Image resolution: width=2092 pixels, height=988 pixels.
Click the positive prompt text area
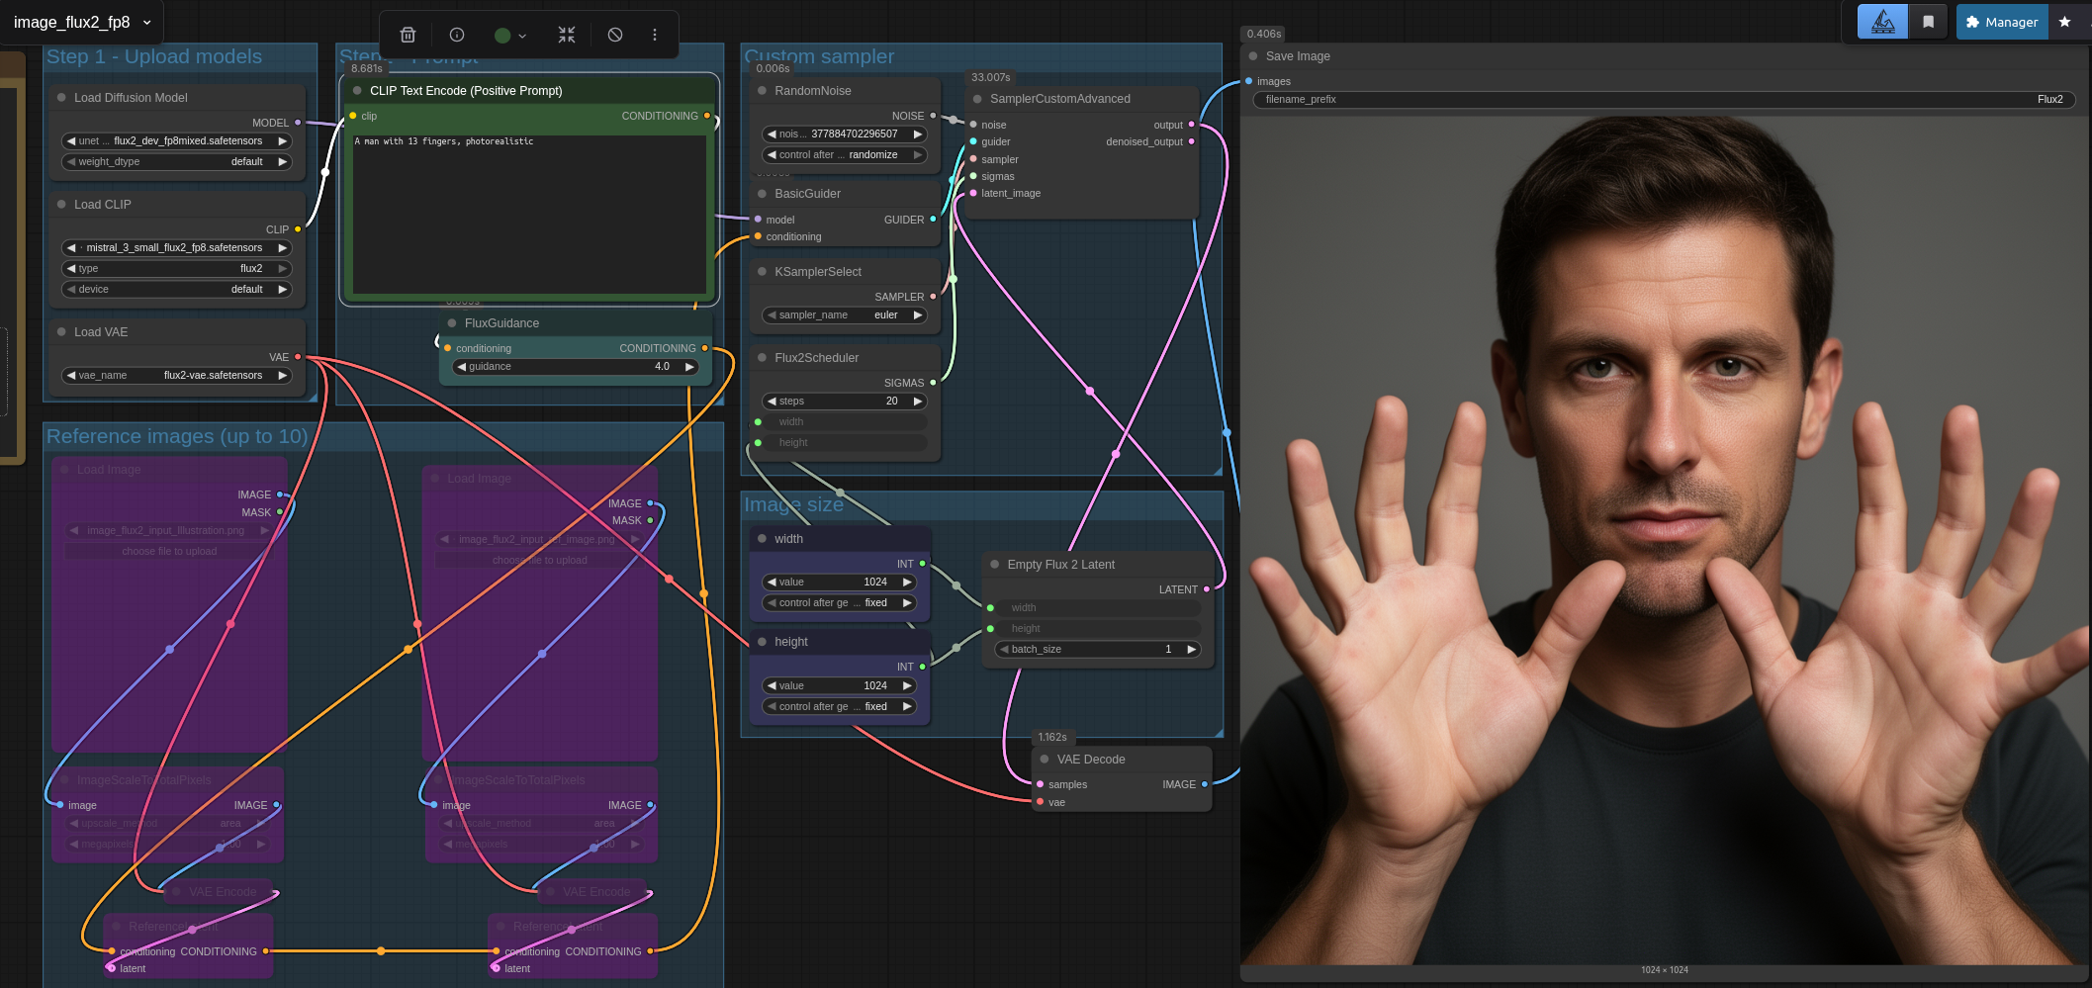529,213
